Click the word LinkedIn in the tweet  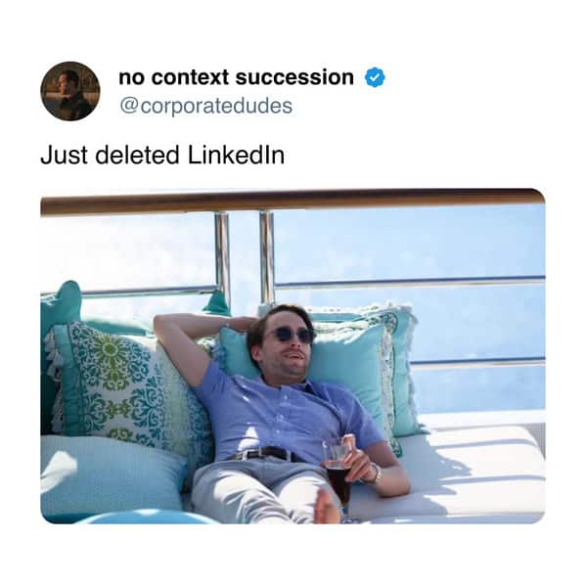click(236, 156)
